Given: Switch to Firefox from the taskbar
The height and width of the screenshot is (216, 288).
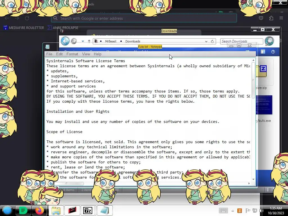Looking at the screenshot, I should (39, 210).
